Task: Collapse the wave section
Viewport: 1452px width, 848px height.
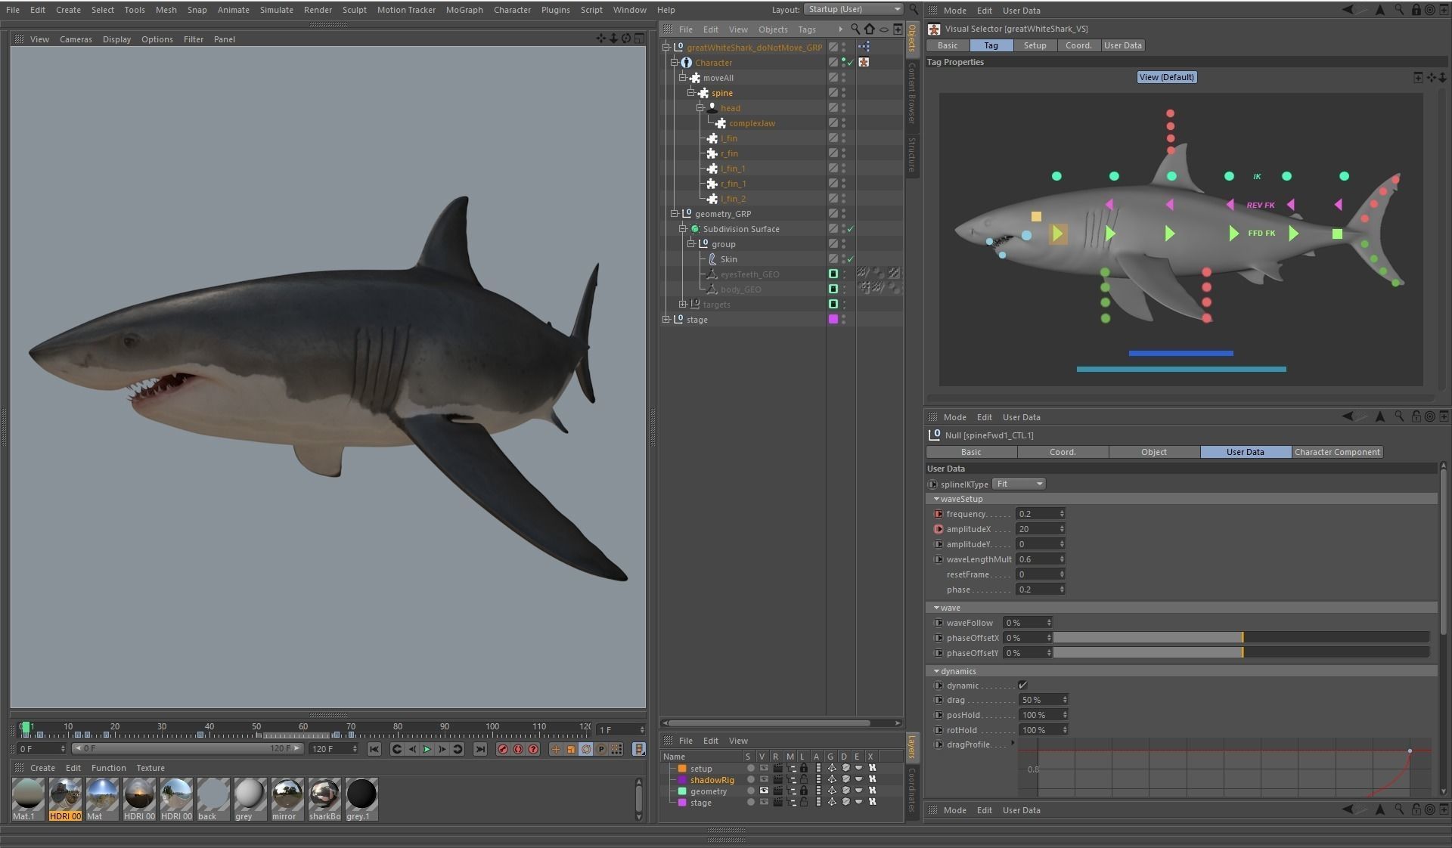Action: (x=936, y=608)
